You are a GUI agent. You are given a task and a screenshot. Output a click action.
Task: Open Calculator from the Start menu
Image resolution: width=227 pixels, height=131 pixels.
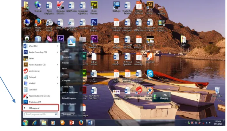[x=41, y=89]
